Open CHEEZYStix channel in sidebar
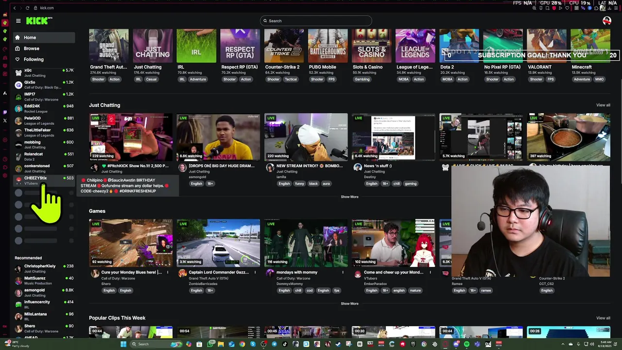The width and height of the screenshot is (622, 350). pos(44,180)
